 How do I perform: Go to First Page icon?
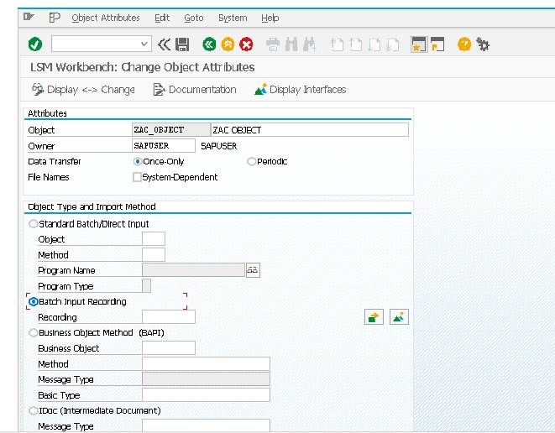[x=337, y=44]
